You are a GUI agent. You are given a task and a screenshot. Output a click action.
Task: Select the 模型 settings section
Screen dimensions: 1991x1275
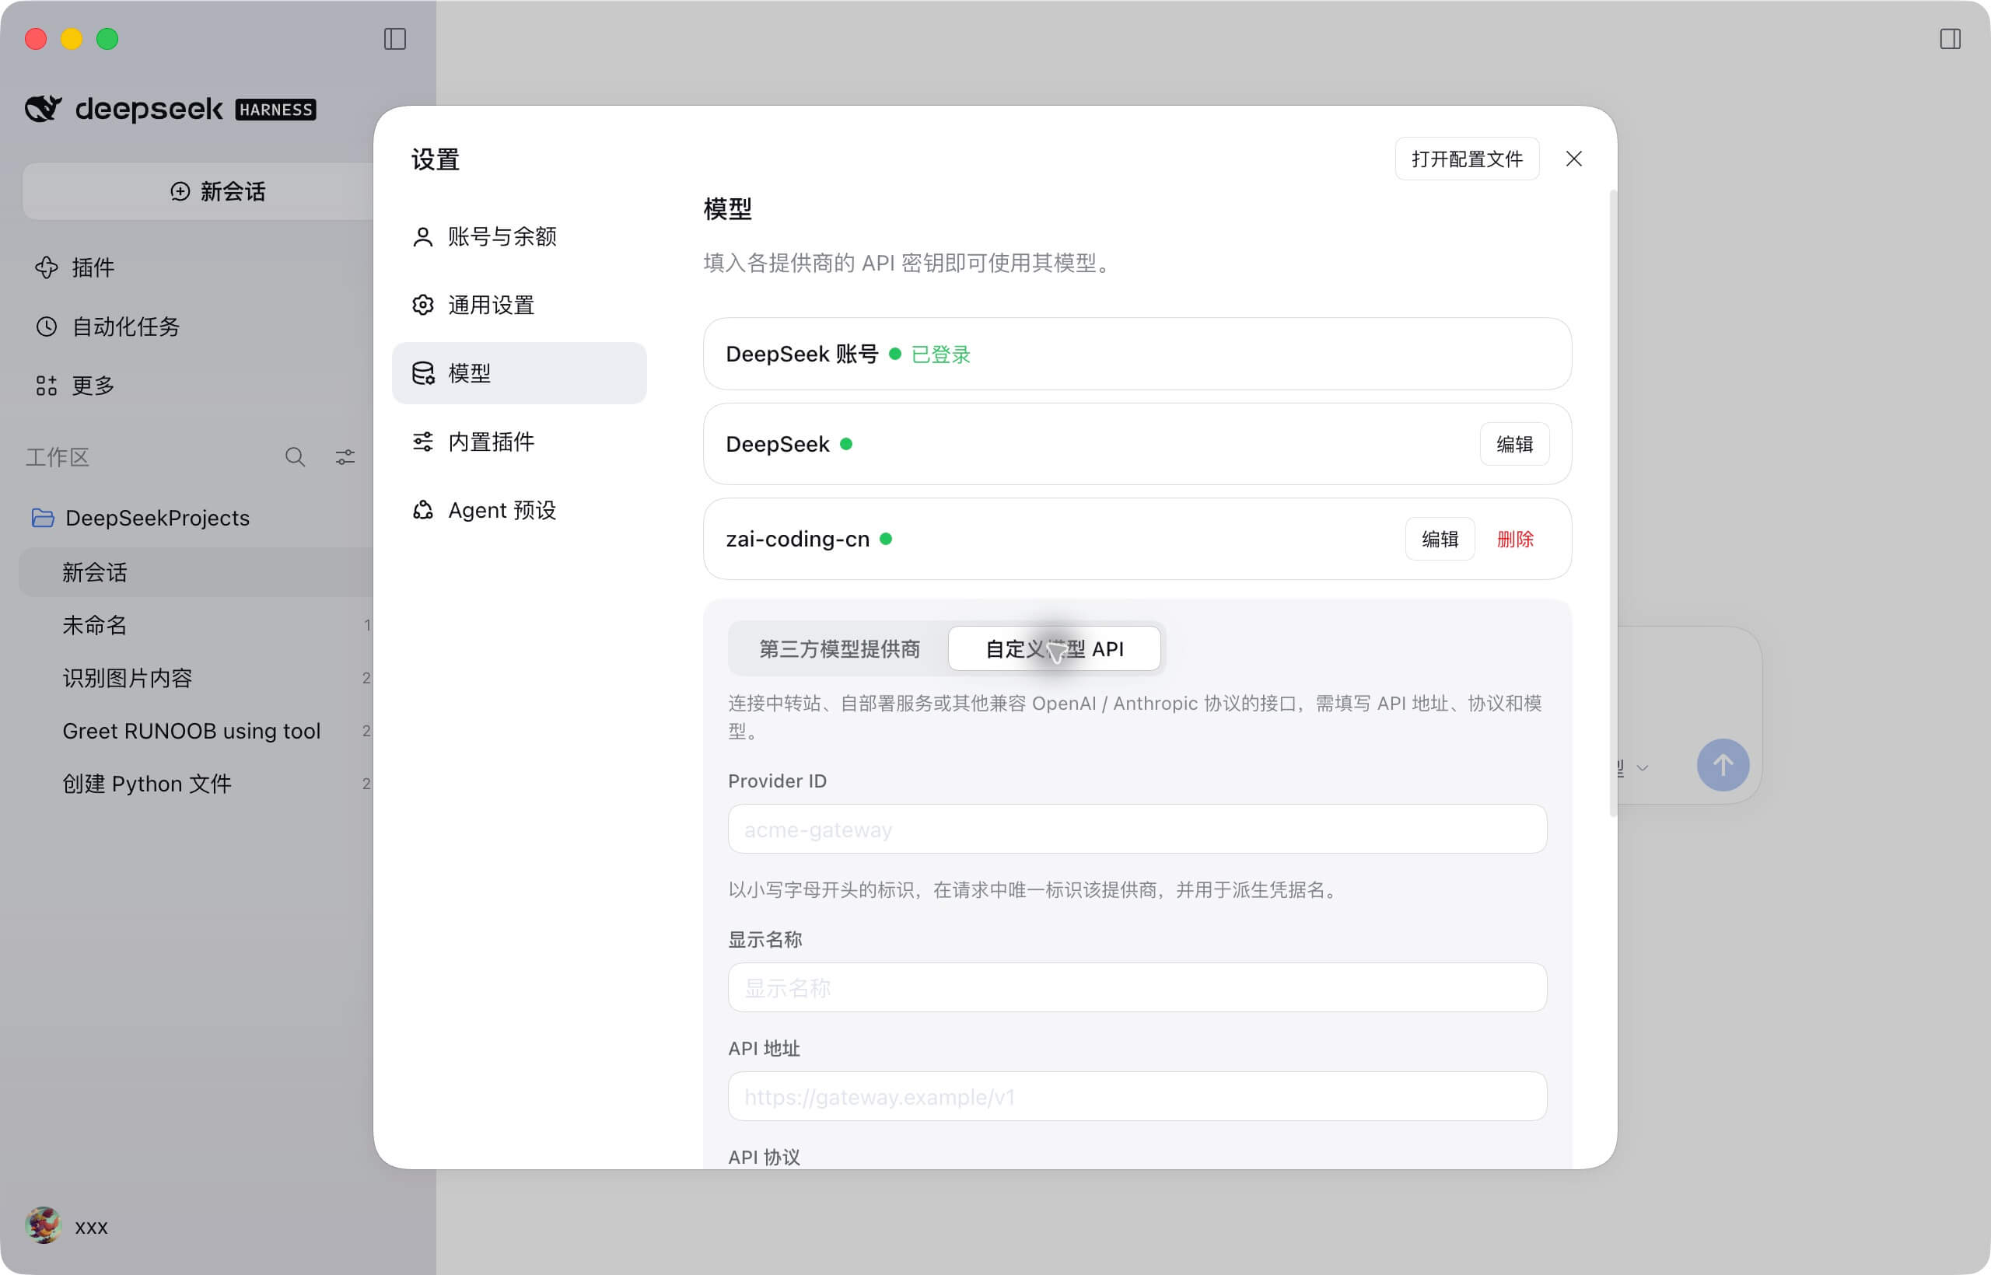click(519, 373)
